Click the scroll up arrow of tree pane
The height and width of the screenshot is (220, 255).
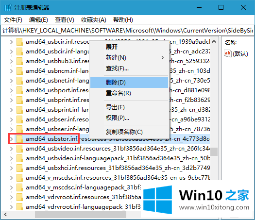click(x=214, y=42)
